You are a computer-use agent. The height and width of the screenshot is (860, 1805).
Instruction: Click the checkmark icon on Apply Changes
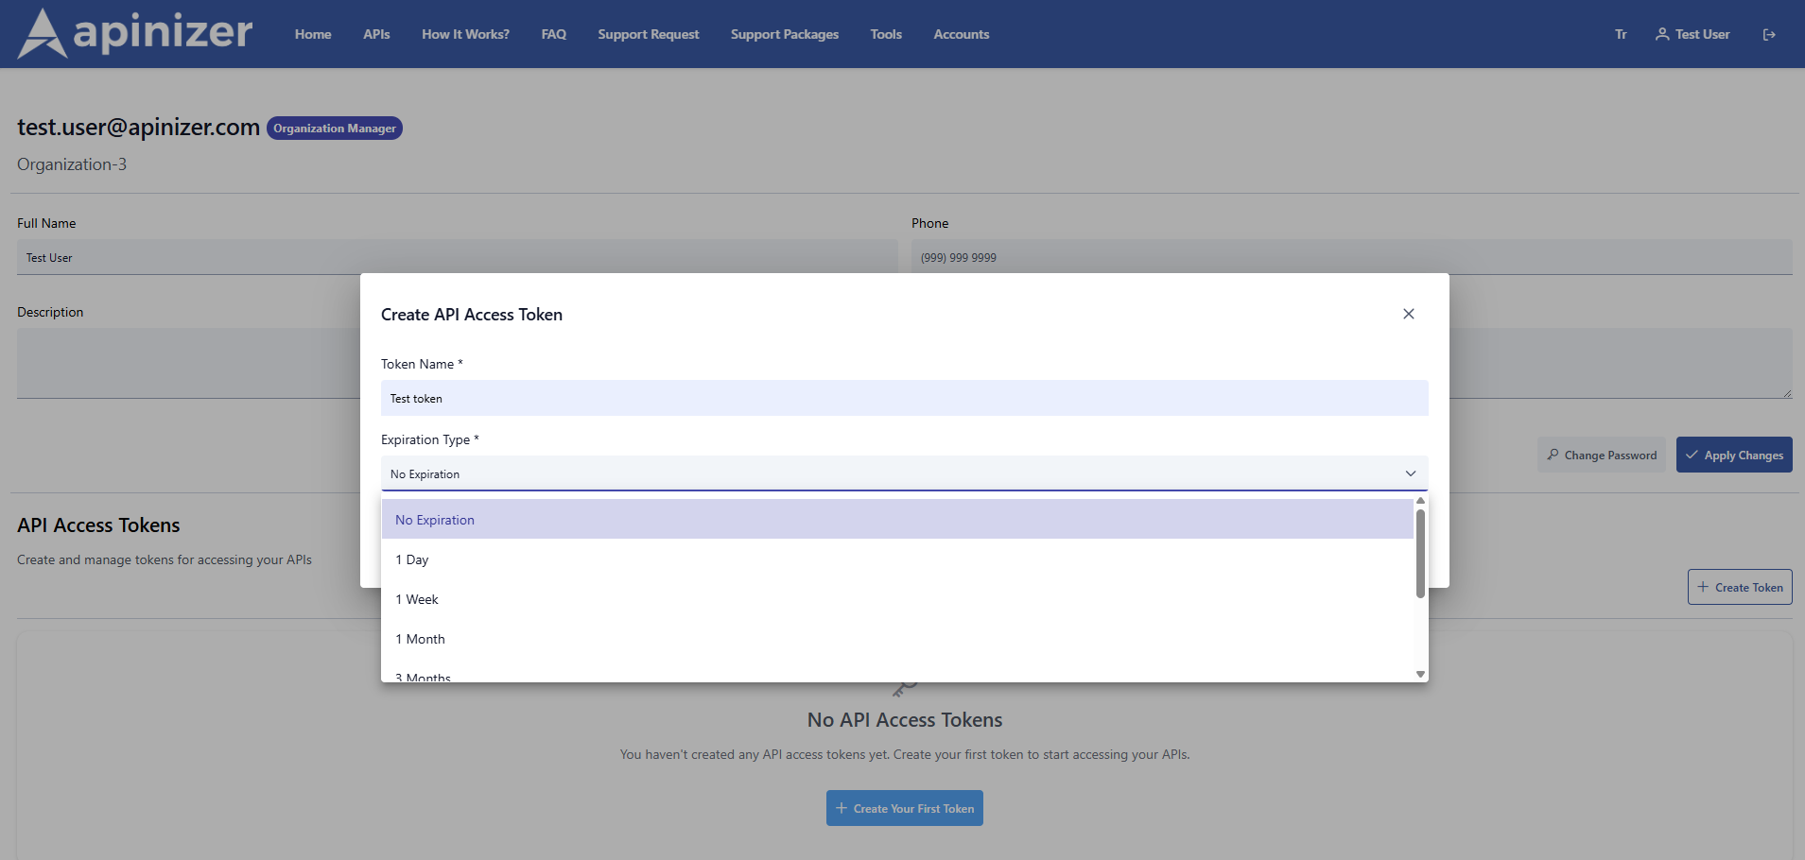[x=1692, y=455]
